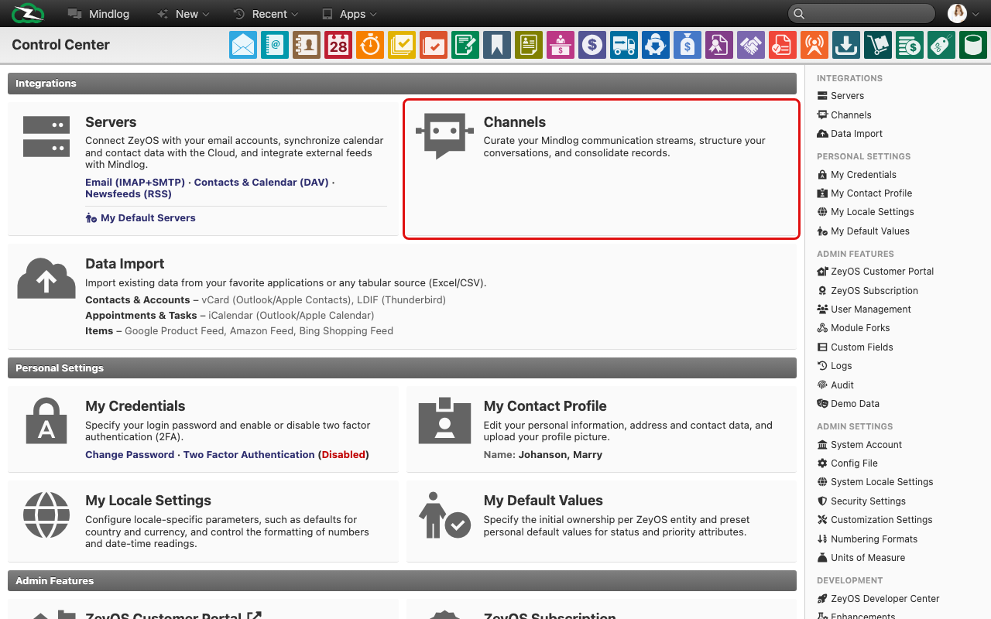This screenshot has width=991, height=619.
Task: Open ZeyOS Customer Portal in sidebar
Action: pos(875,272)
